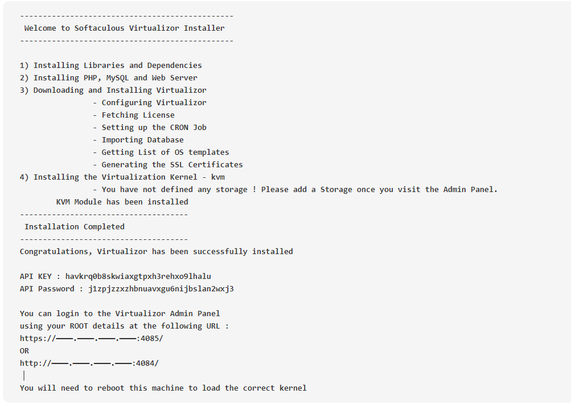Click the 'Welcome to Softaculous Virtualizor Installer' heading
This screenshot has height=406, width=571.
tap(124, 28)
